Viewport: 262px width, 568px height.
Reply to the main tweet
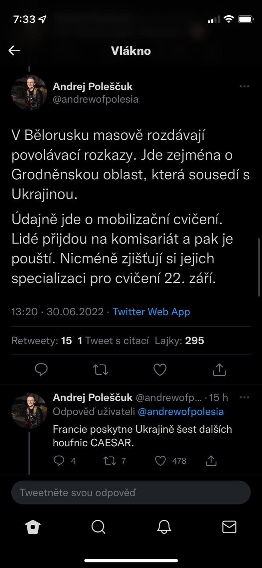pos(41,370)
